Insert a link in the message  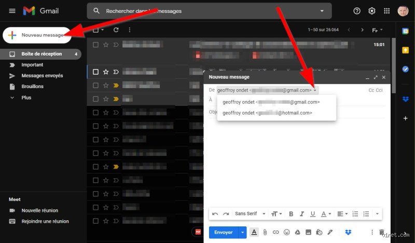point(276,232)
